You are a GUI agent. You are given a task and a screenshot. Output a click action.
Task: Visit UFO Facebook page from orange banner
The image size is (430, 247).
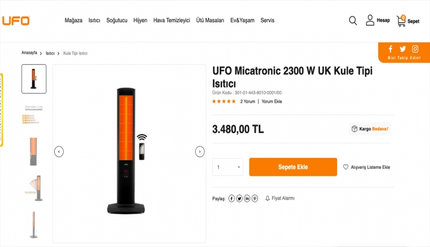(x=391, y=49)
